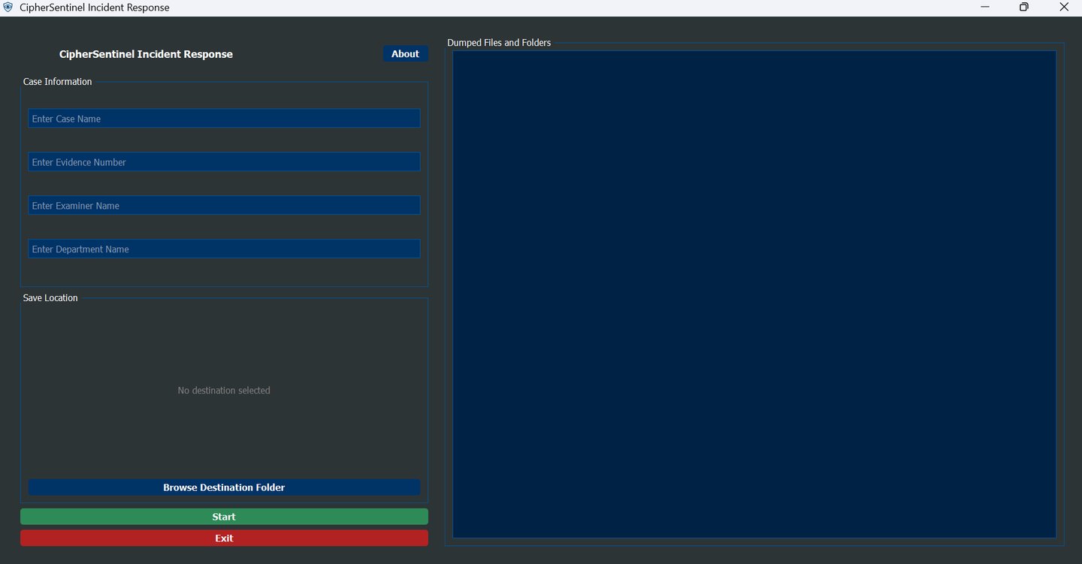Click inside the Dumped Files and Folders list
1082x564 pixels.
coord(754,294)
